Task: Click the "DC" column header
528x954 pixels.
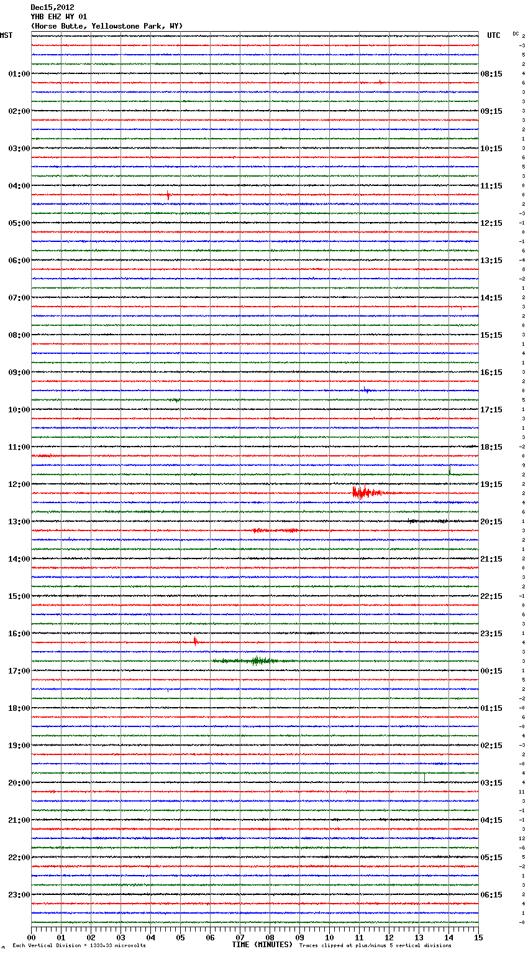Action: click(x=516, y=34)
